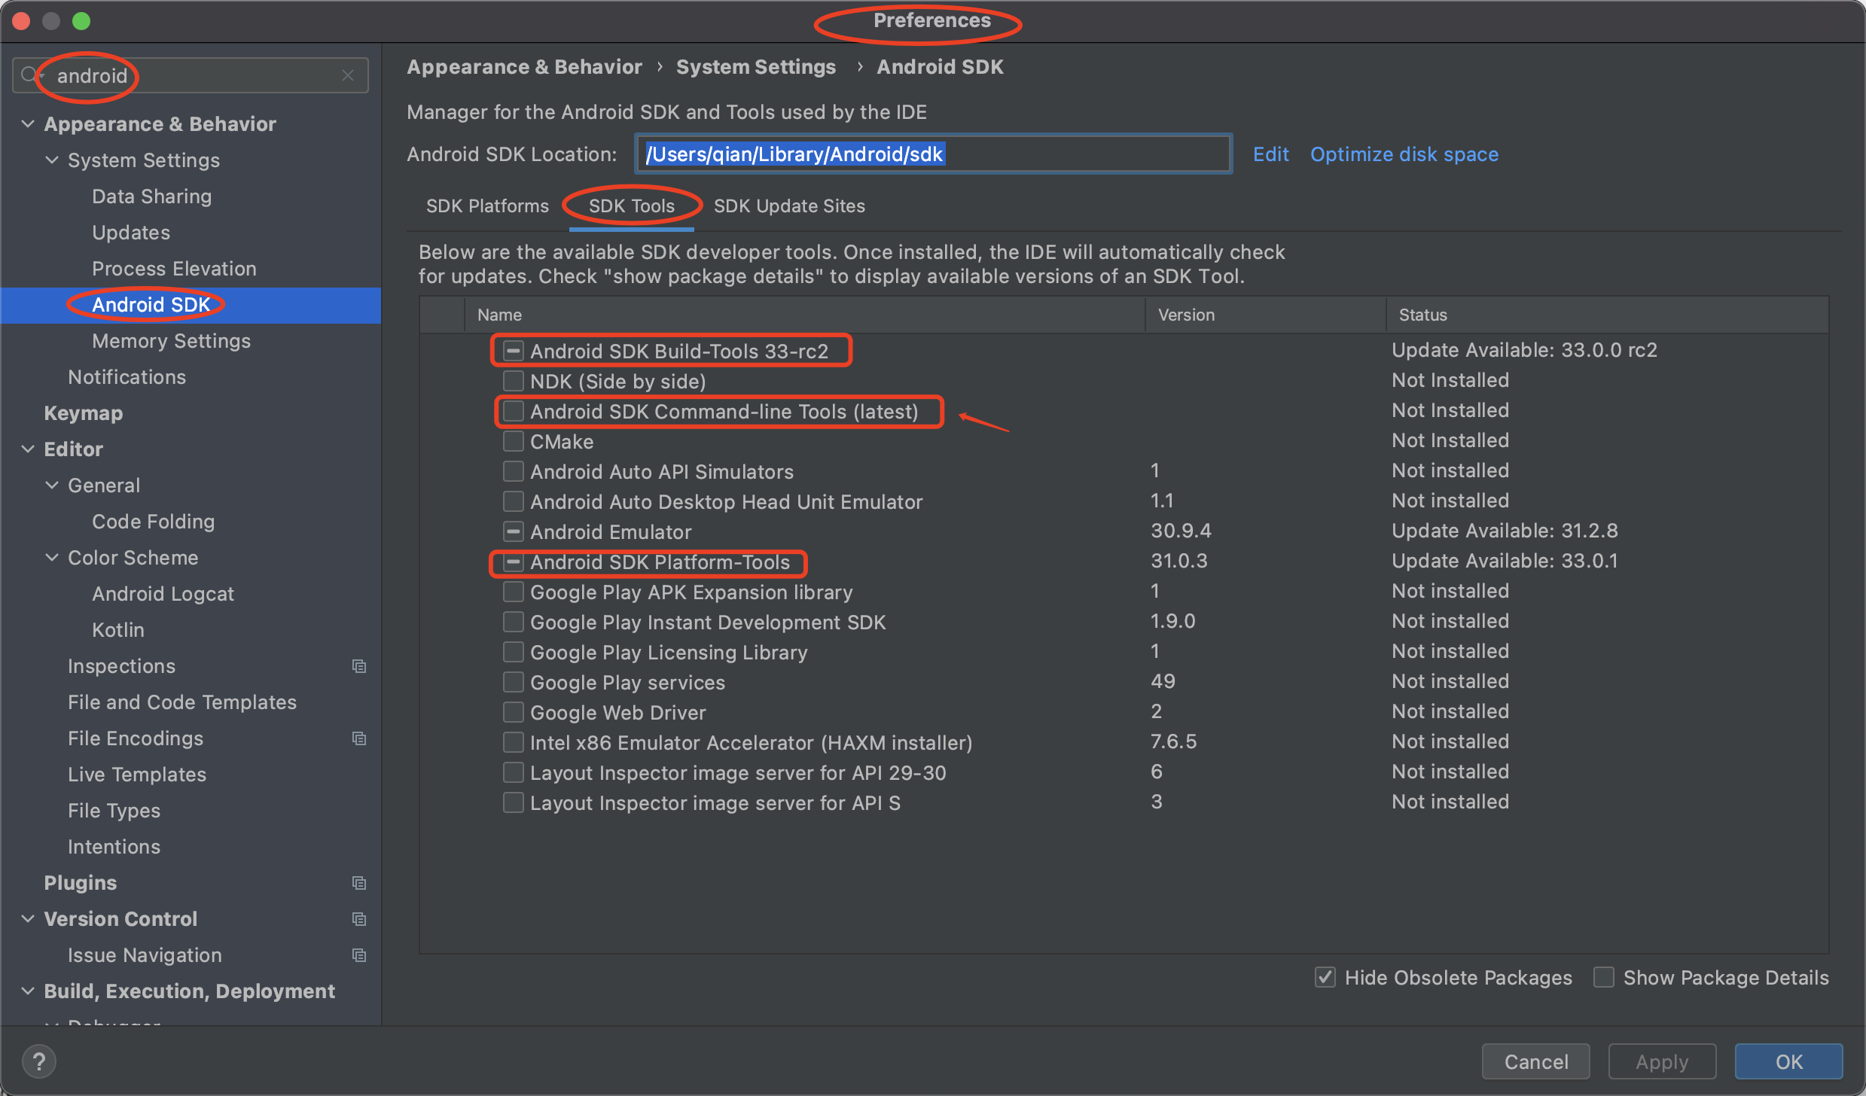
Task: Go to Intentions settings
Action: pos(114,847)
